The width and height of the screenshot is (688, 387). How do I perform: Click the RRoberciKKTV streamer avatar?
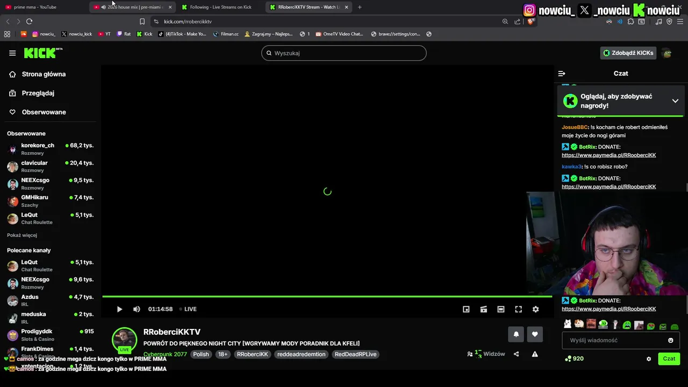click(124, 339)
